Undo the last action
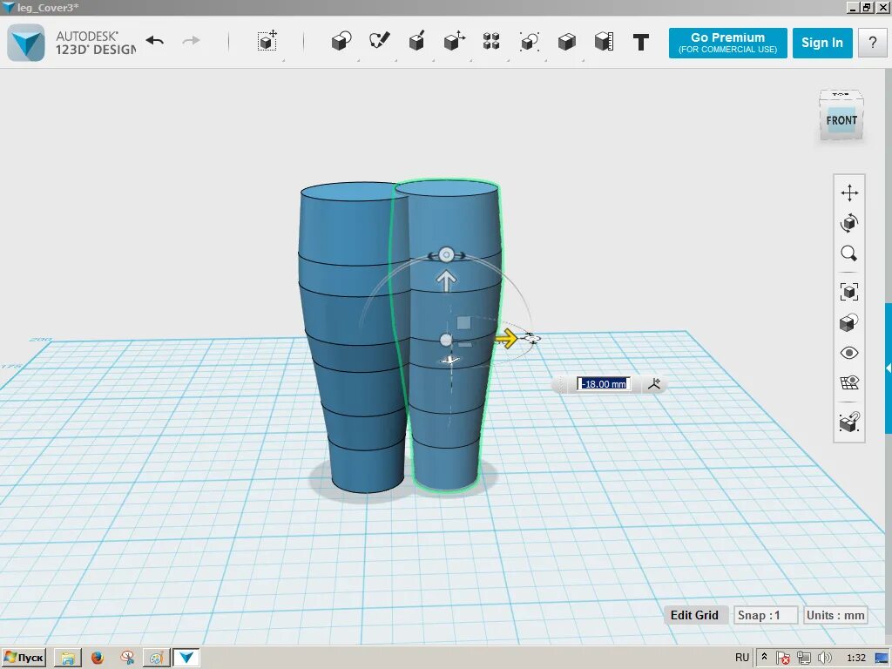892x669 pixels. [x=155, y=41]
